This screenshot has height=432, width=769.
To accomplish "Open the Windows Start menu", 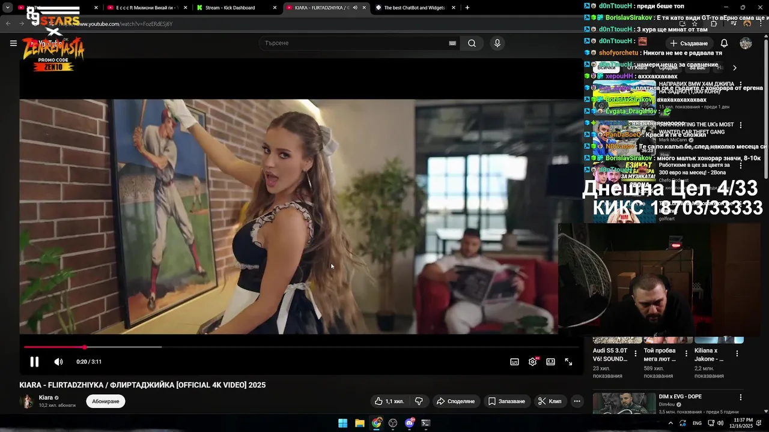I will pyautogui.click(x=342, y=423).
